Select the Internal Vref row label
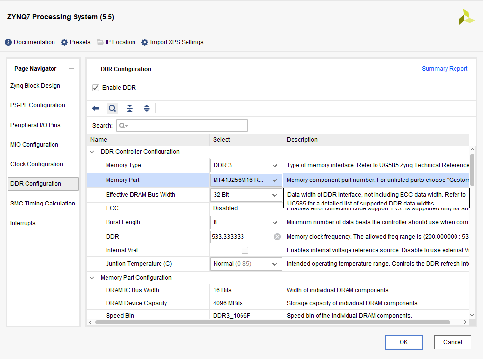This screenshot has width=483, height=359. click(122, 250)
